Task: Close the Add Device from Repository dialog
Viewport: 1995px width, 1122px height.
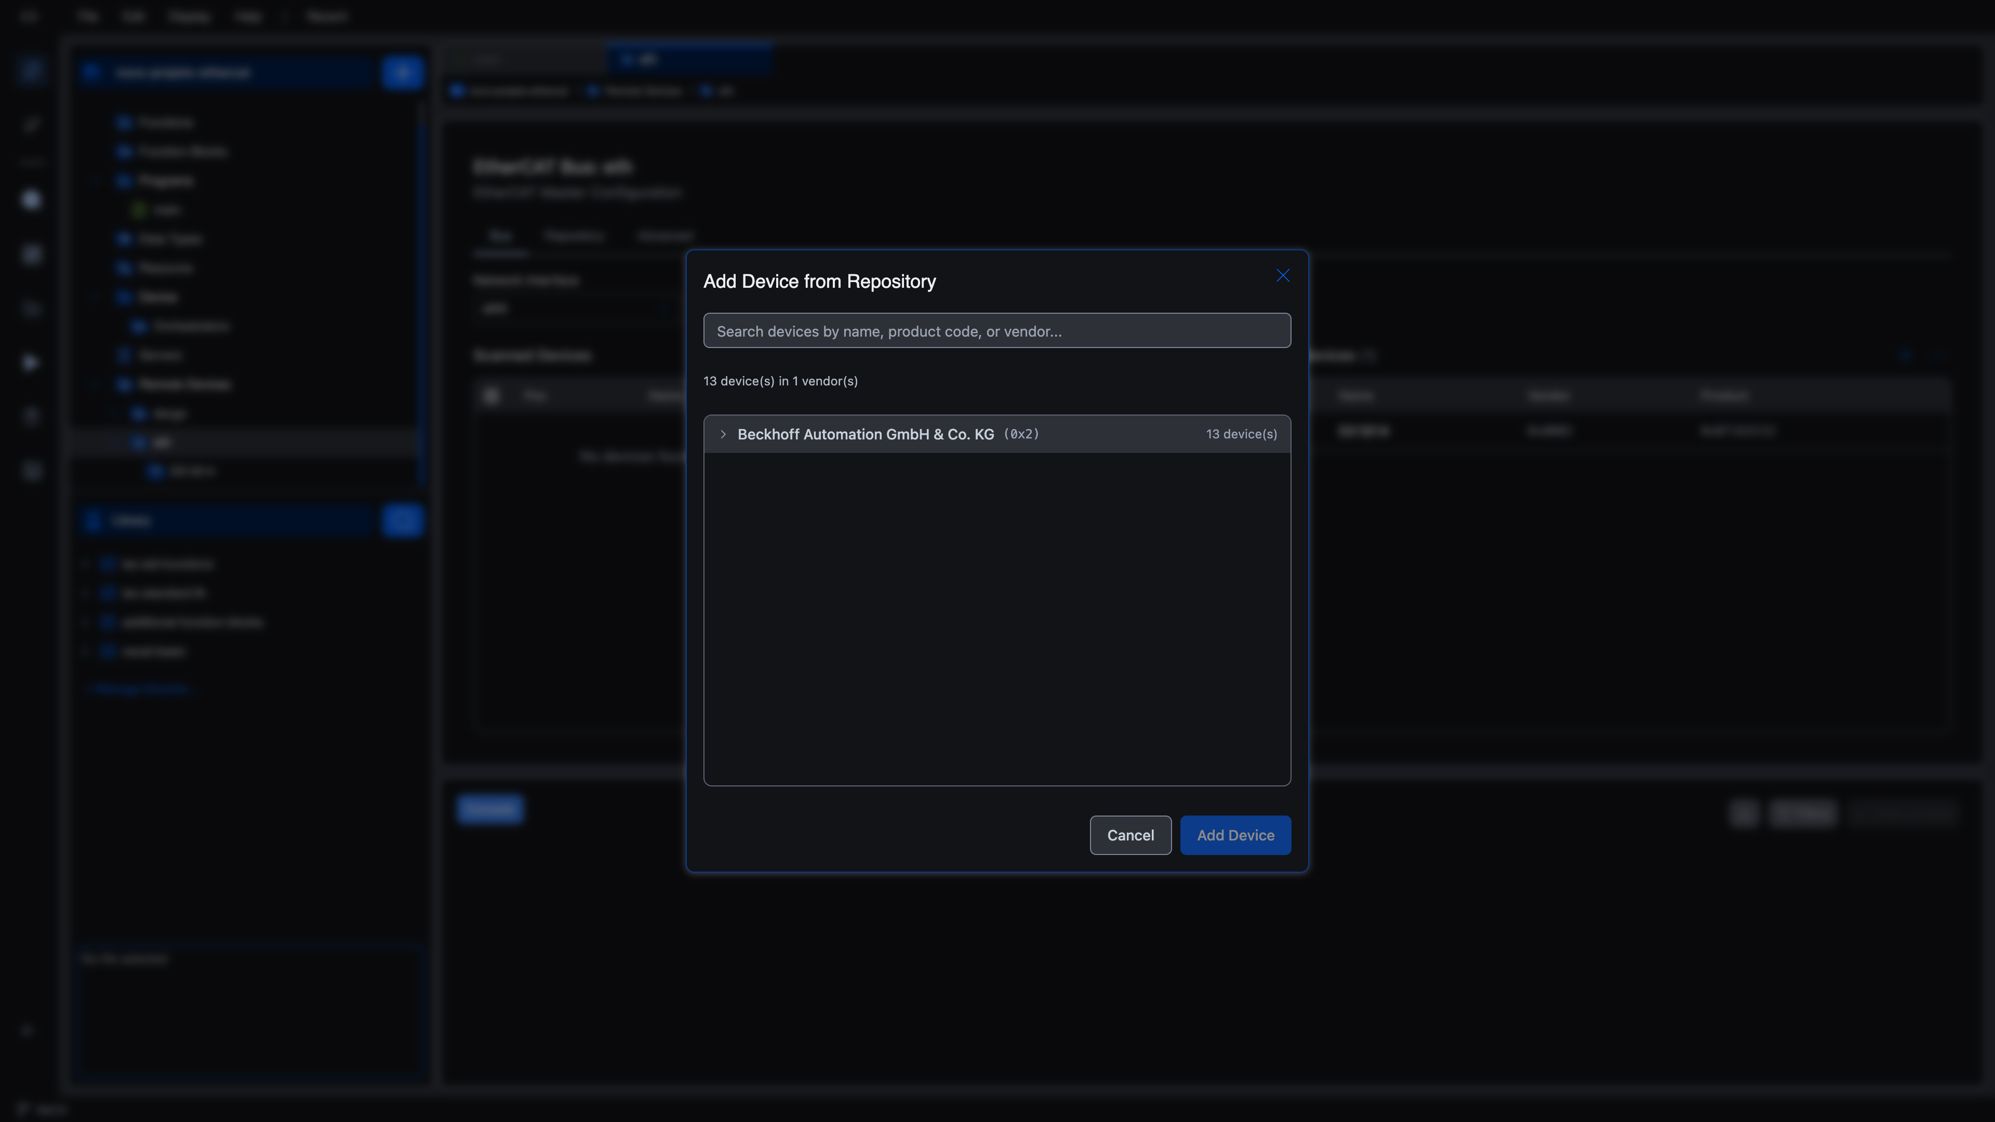Action: 1283,276
